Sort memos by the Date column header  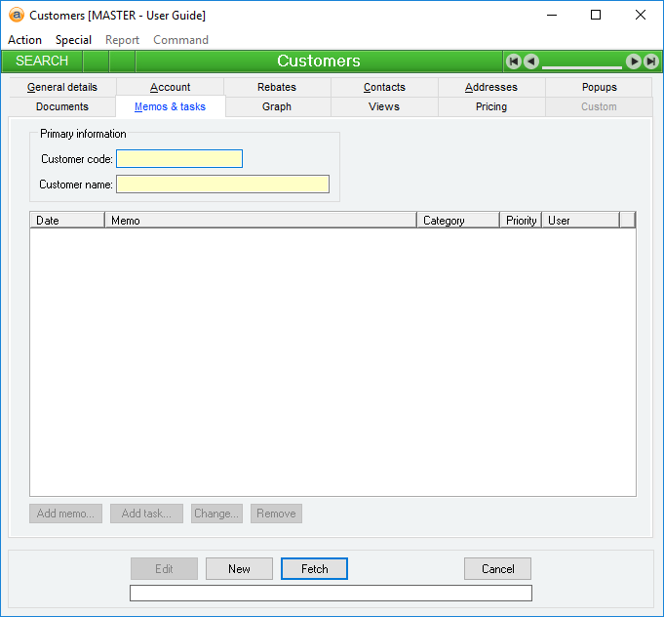[66, 221]
